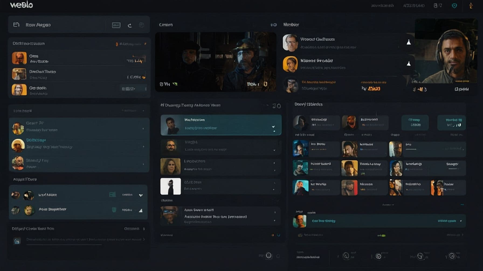The image size is (483, 271).
Task: Toggle the round switch at center panel bottom
Action: [269, 255]
